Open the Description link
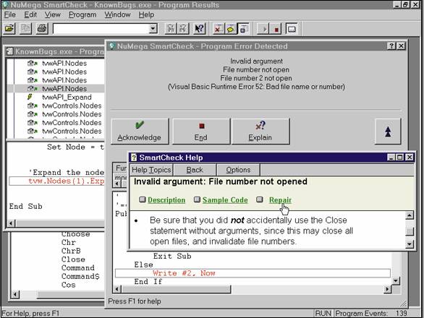 click(x=166, y=200)
